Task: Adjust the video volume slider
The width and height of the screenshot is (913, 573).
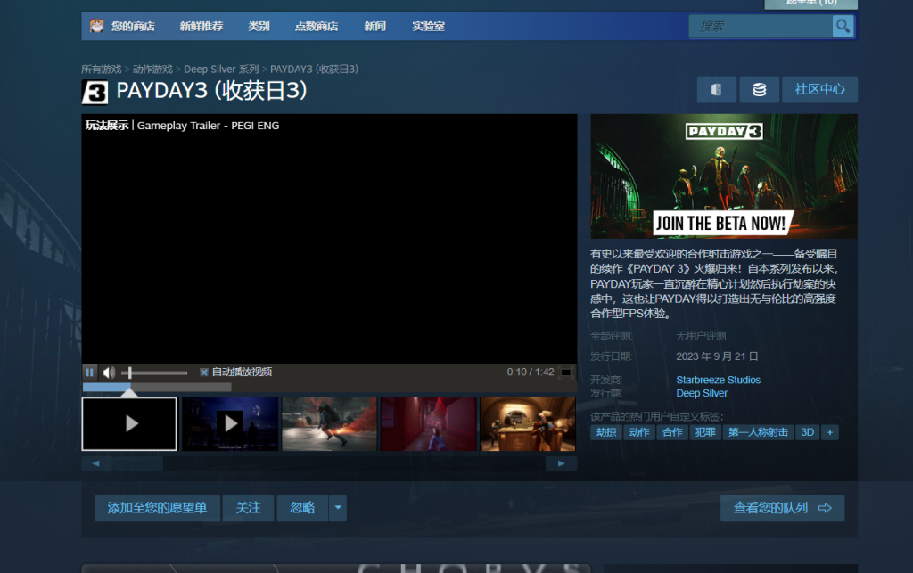Action: 154,372
